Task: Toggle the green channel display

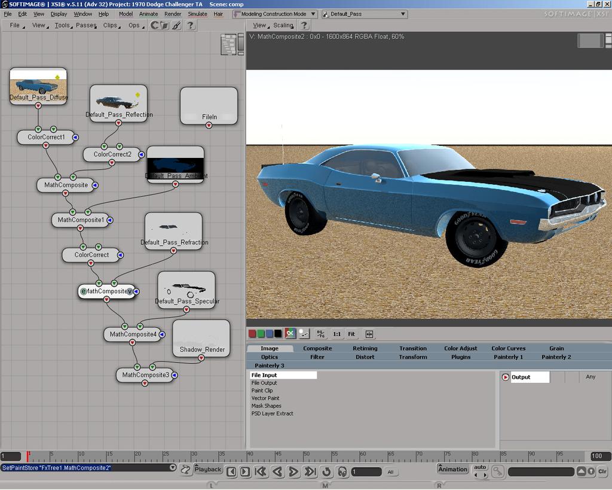Action: click(261, 334)
